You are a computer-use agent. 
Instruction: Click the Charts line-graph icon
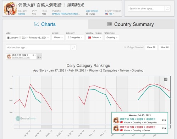coord(37,24)
